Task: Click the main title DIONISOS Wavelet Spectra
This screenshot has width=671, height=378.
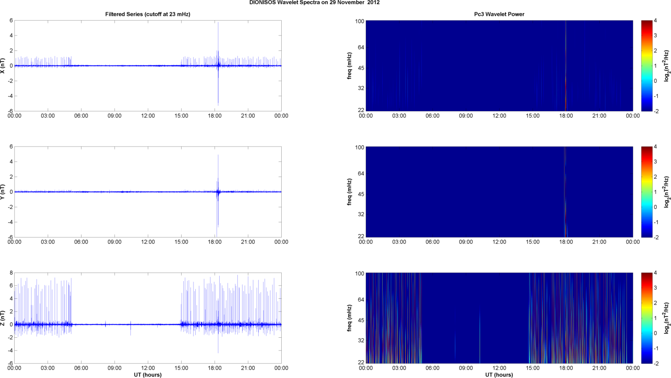Action: pyautogui.click(x=314, y=2)
